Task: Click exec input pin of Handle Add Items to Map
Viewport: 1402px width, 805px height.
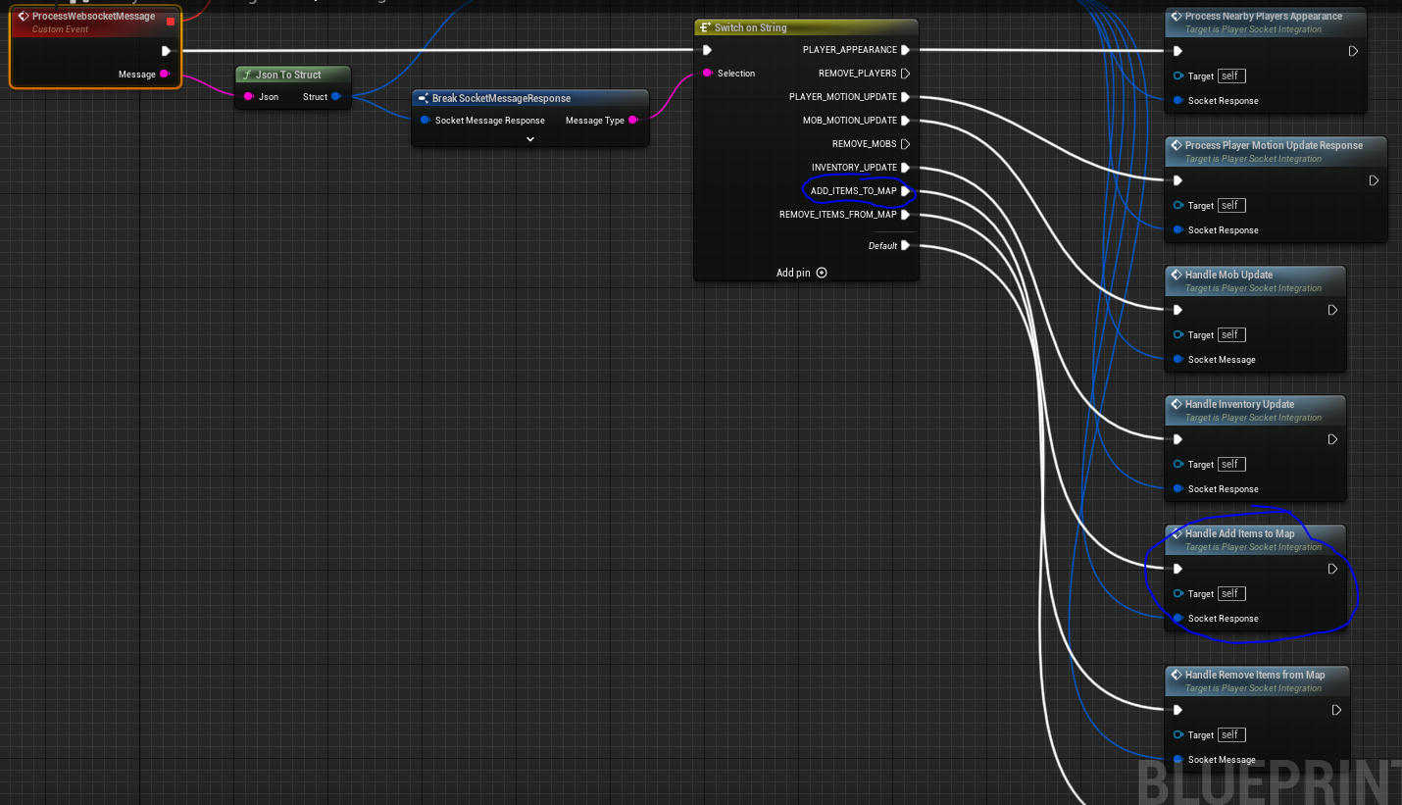Action: click(x=1177, y=569)
